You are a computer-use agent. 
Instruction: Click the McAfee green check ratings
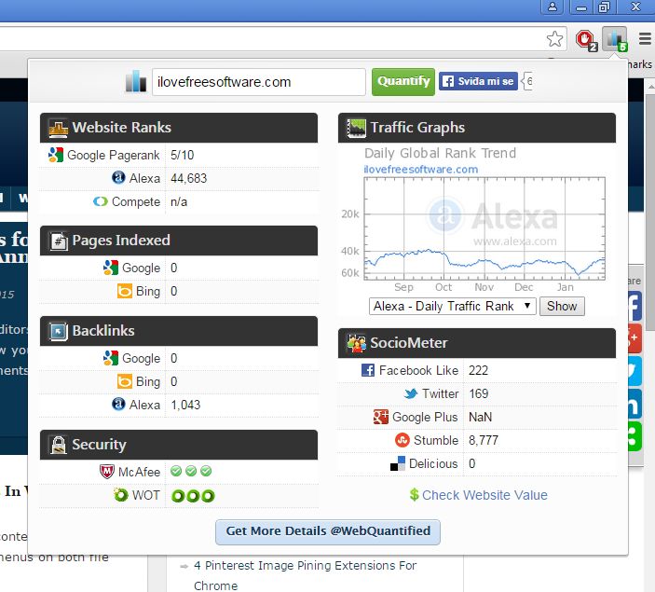pos(191,471)
